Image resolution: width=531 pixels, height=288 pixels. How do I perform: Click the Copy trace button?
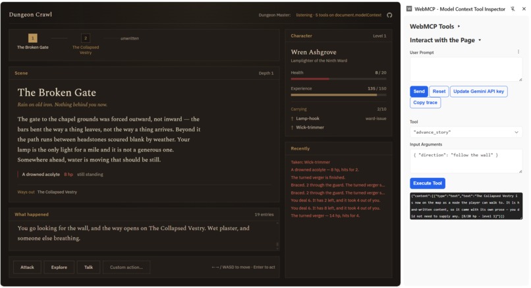(x=425, y=103)
